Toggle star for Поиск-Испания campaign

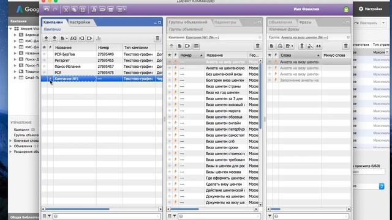tap(44, 67)
